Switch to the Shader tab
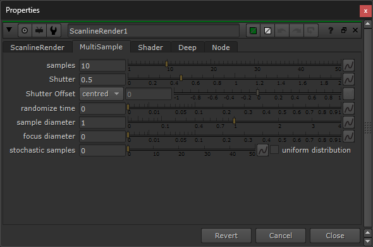The height and width of the screenshot is (247, 373). tap(150, 47)
